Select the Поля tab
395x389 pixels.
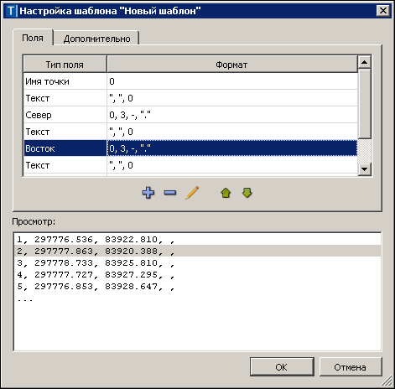(x=33, y=38)
